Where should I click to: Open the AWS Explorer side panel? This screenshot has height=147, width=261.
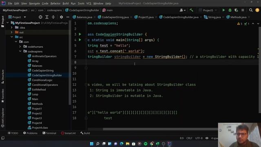click(x=3, y=118)
